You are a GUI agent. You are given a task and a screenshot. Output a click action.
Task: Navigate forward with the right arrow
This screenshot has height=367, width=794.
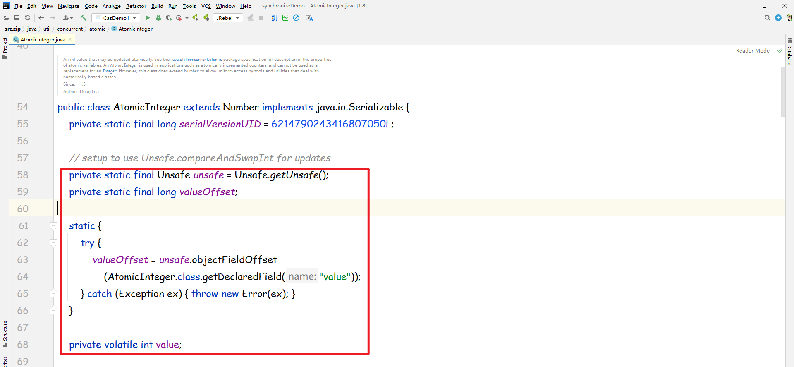click(52, 18)
